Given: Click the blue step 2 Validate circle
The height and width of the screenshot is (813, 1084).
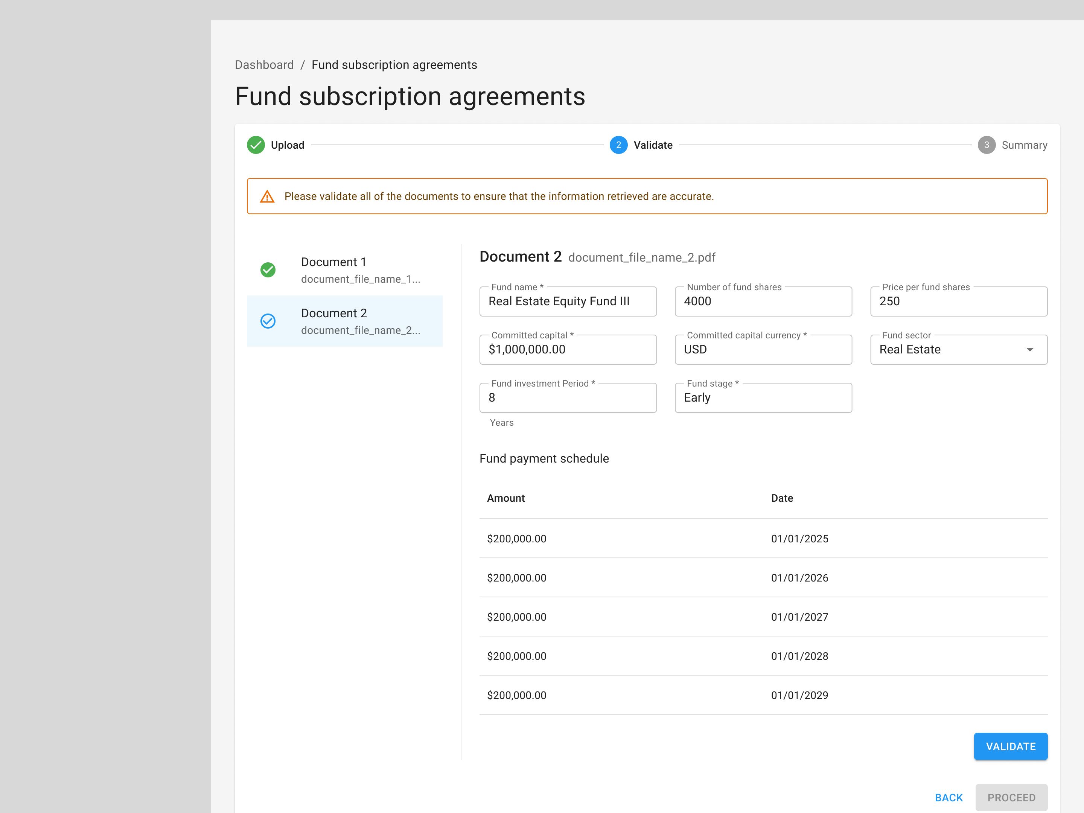Looking at the screenshot, I should (618, 145).
